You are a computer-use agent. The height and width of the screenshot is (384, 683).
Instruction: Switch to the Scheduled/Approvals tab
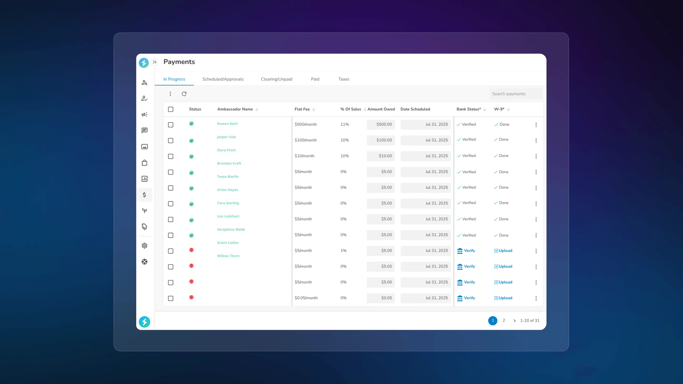[x=223, y=79]
